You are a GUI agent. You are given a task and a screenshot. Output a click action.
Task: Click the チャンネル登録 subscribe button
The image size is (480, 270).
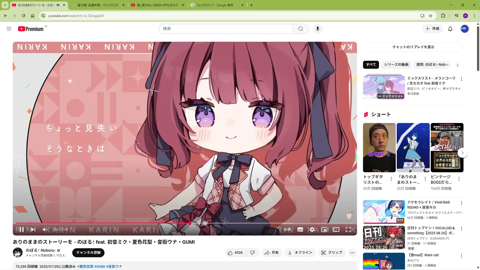tap(88, 252)
